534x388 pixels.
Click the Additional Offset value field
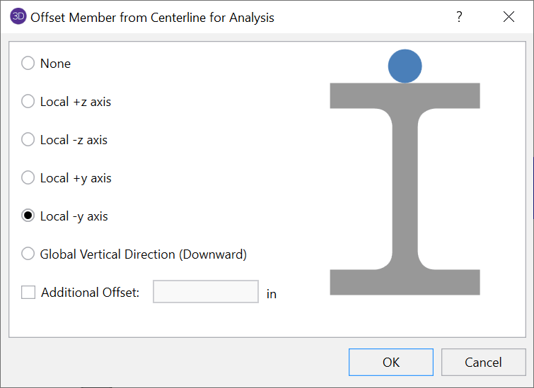[206, 292]
